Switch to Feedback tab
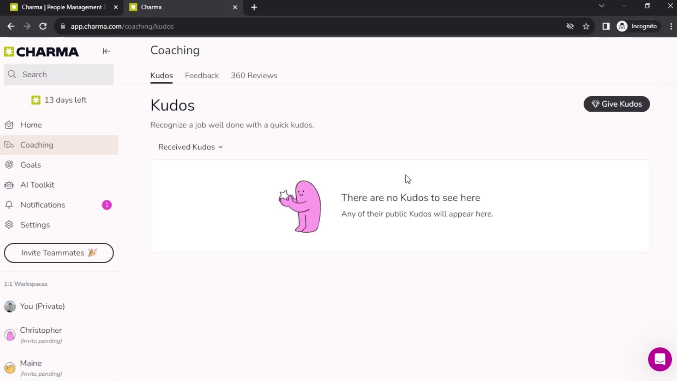 coord(202,75)
